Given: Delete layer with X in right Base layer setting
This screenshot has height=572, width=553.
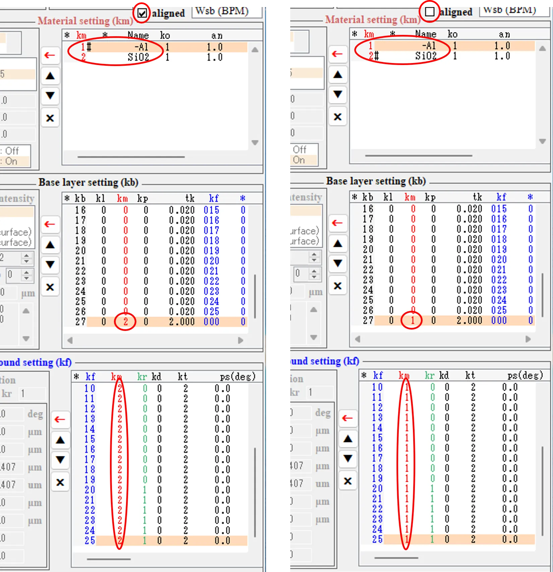Looking at the screenshot, I should point(337,286).
